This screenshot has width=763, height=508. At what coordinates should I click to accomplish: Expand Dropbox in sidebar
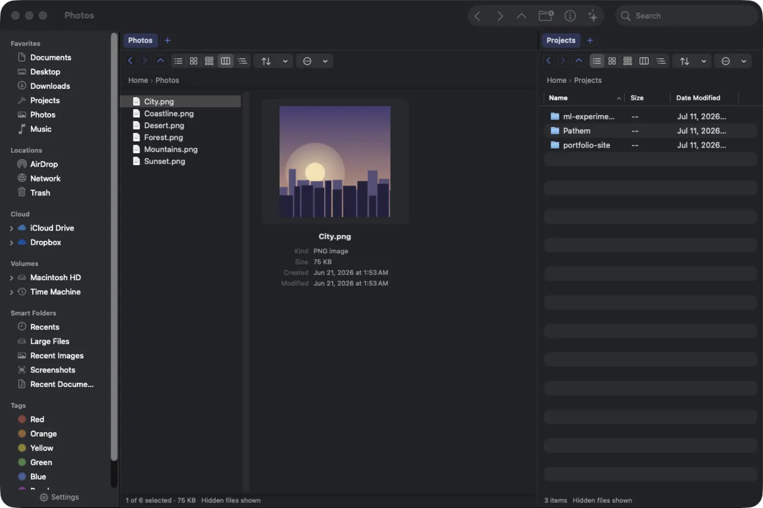[x=11, y=243]
